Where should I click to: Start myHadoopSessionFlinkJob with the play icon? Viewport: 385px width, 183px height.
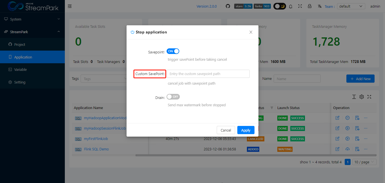coord(347,128)
